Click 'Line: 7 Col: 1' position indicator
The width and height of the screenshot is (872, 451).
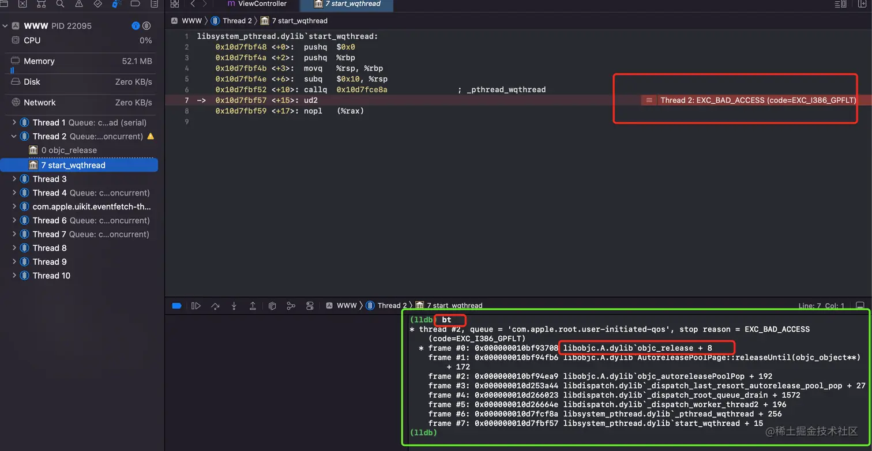[821, 306]
